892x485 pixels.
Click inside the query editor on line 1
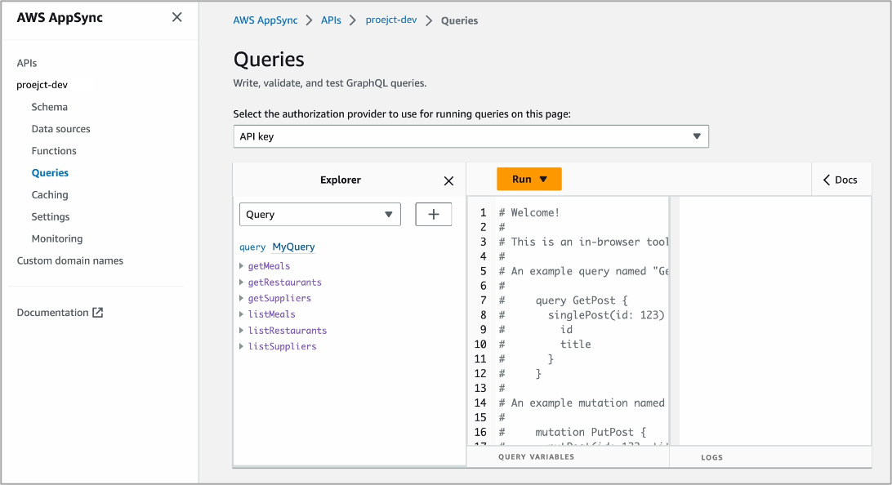529,212
